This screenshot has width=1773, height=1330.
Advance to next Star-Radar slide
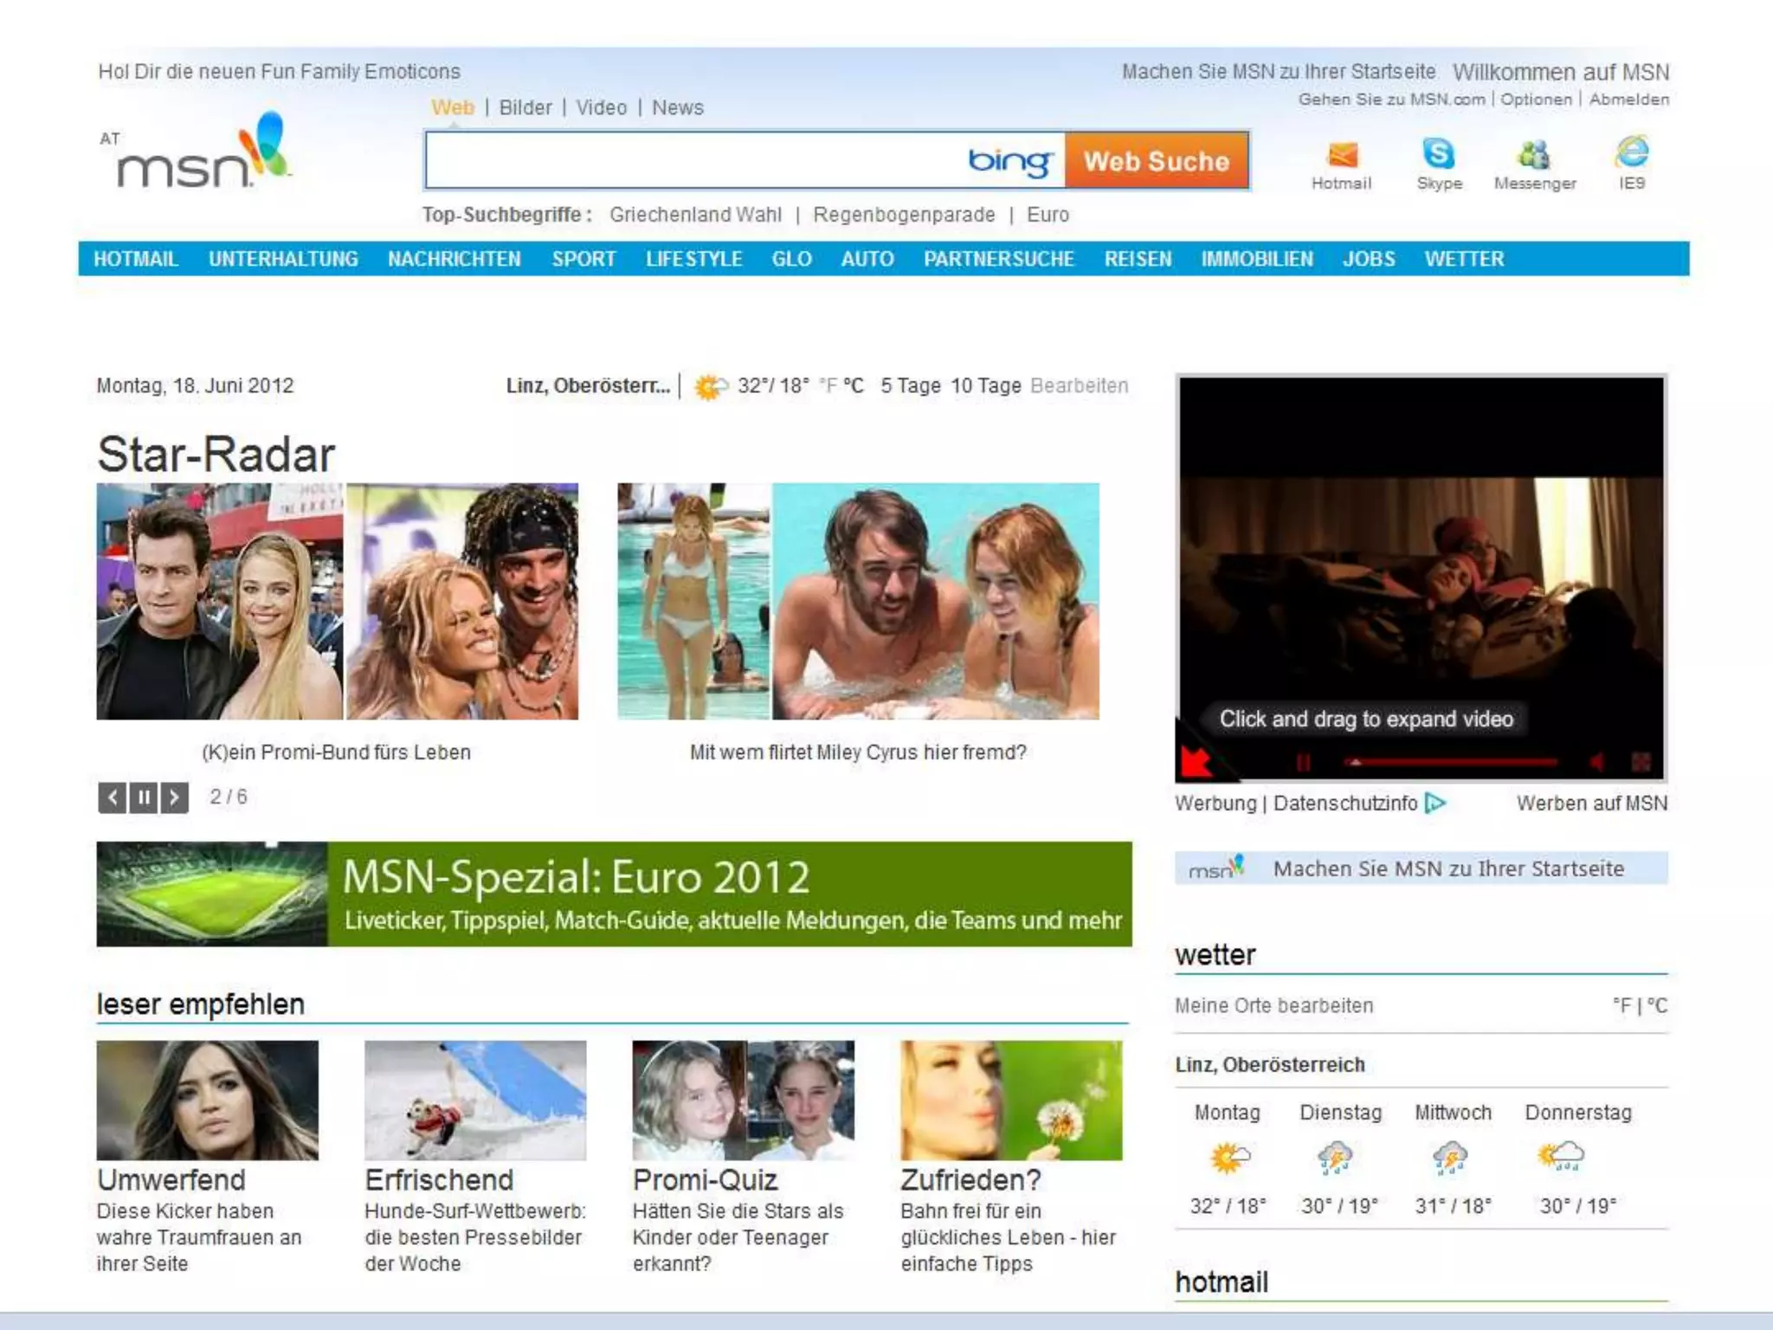[x=174, y=797]
